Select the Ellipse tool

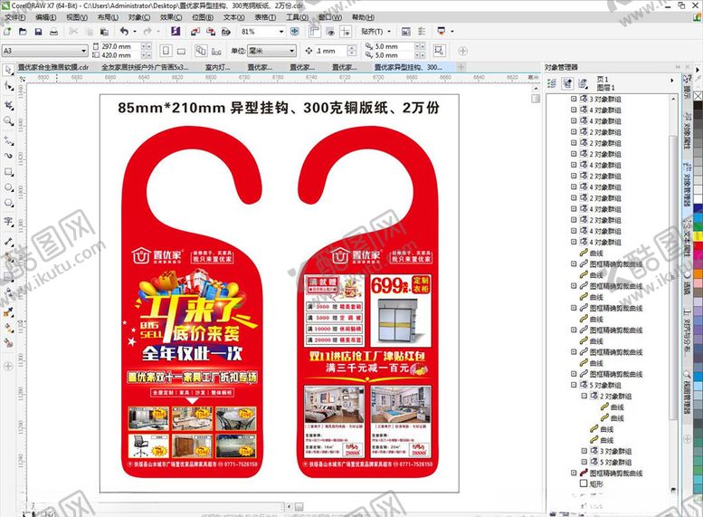click(8, 187)
